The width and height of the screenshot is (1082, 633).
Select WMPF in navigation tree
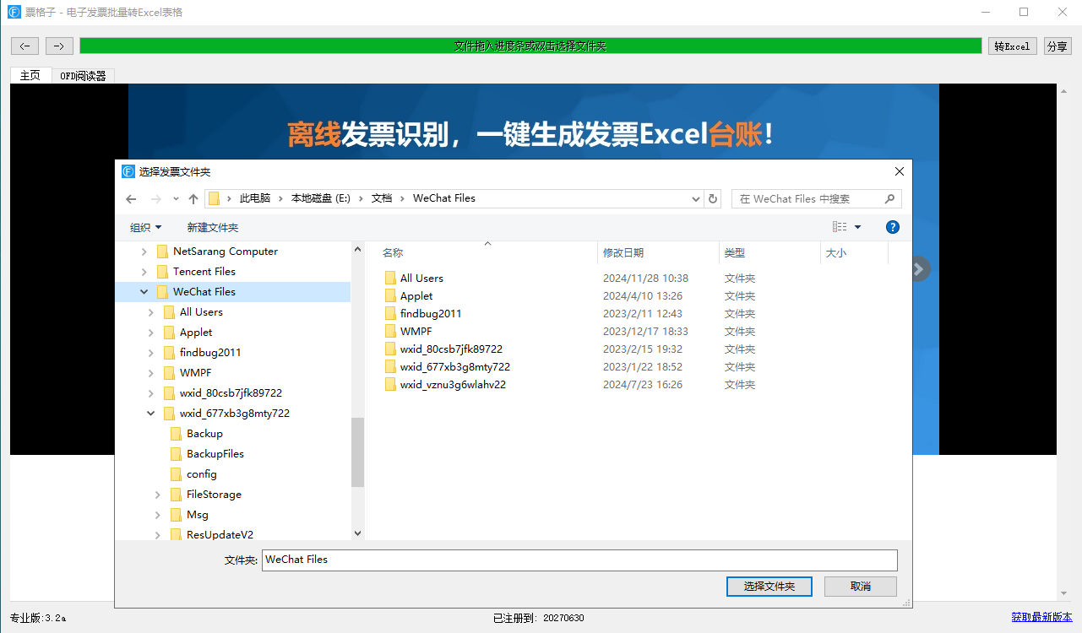tap(196, 373)
